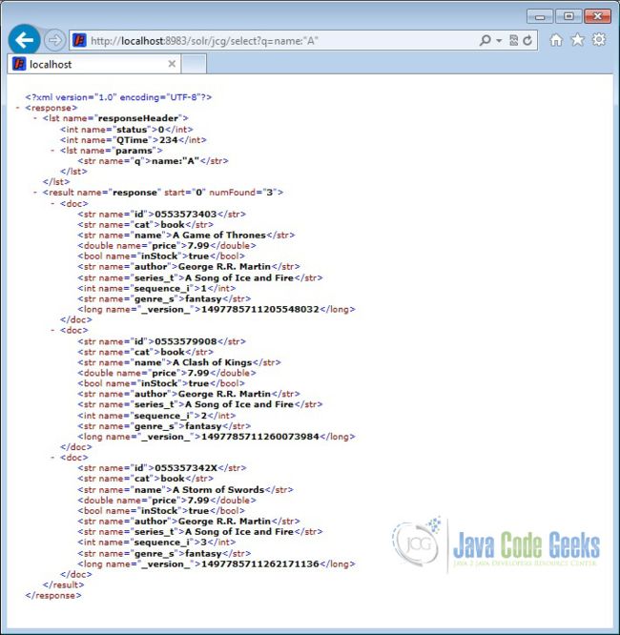Click the closing </result> tag
The height and width of the screenshot is (635, 620).
tap(63, 584)
